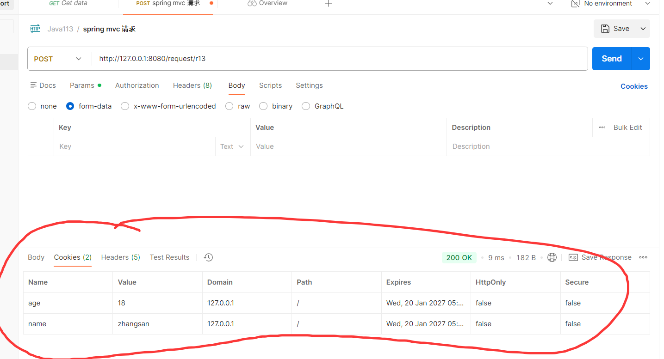
Task: Switch to the response Headers (5) tab
Action: pos(120,257)
